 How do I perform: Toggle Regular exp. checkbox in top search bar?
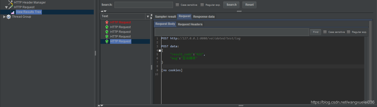click(x=202, y=5)
